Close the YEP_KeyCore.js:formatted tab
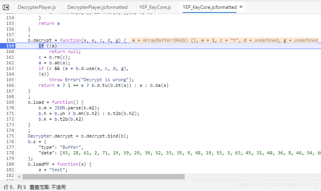 point(241,7)
